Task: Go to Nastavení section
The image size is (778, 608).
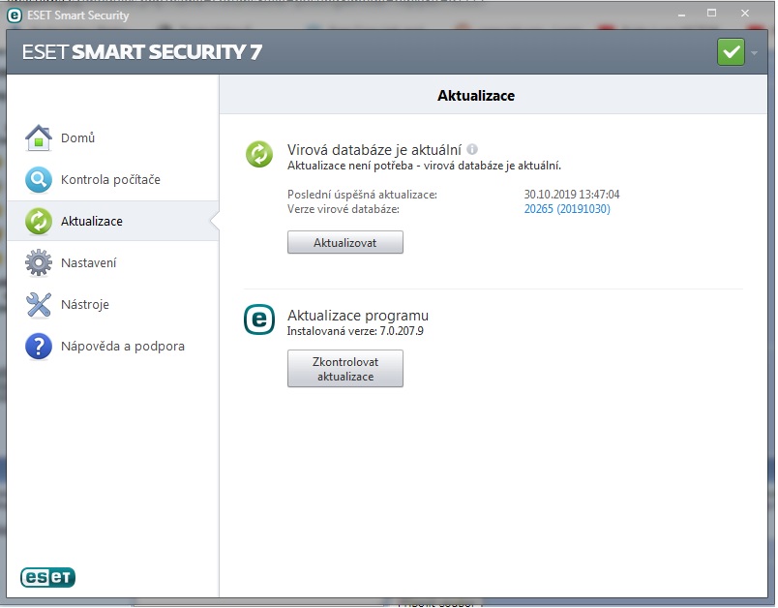Action: pyautogui.click(x=89, y=263)
